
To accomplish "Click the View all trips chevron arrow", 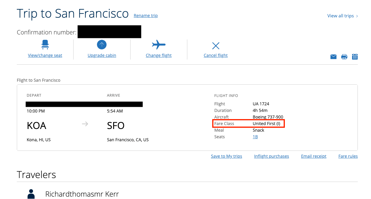I will [357, 16].
